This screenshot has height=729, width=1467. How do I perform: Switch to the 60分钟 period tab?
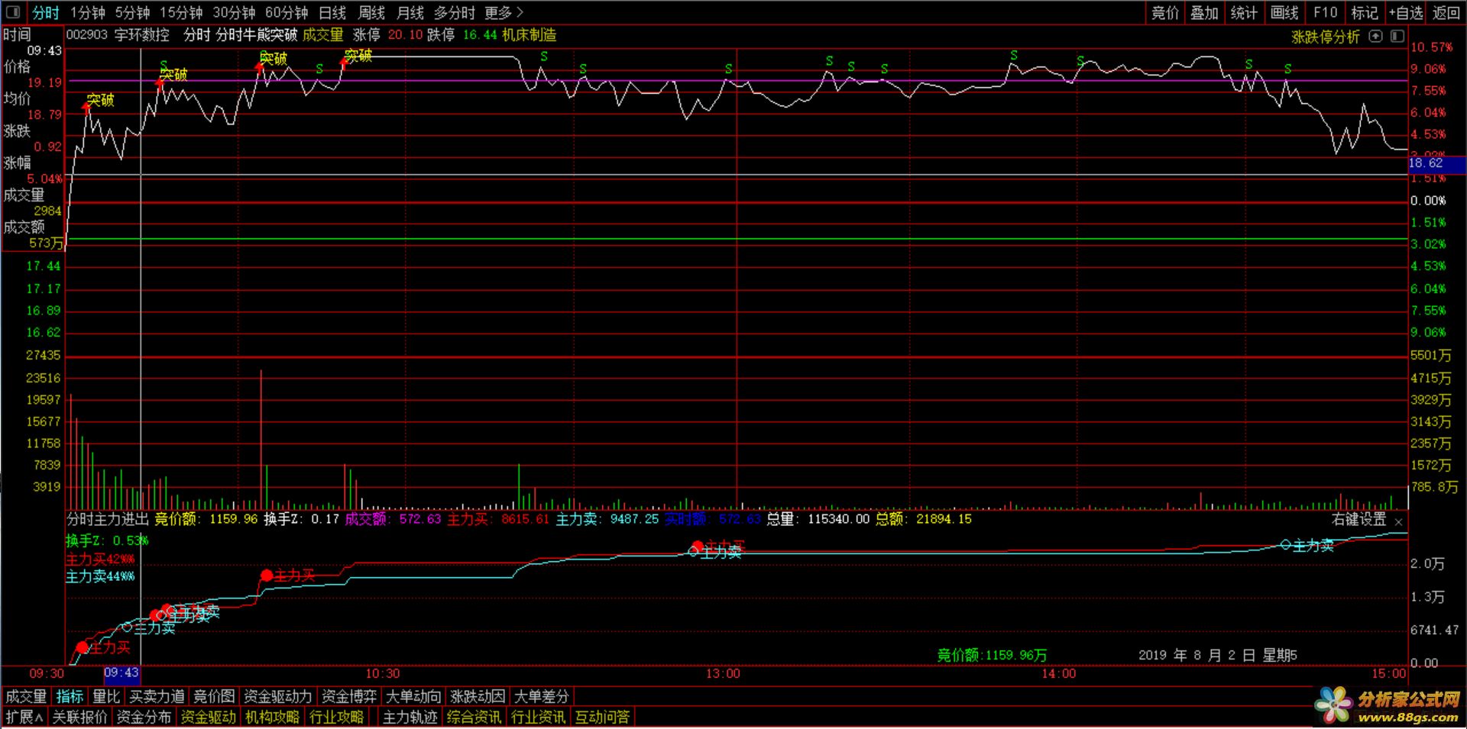(x=287, y=13)
